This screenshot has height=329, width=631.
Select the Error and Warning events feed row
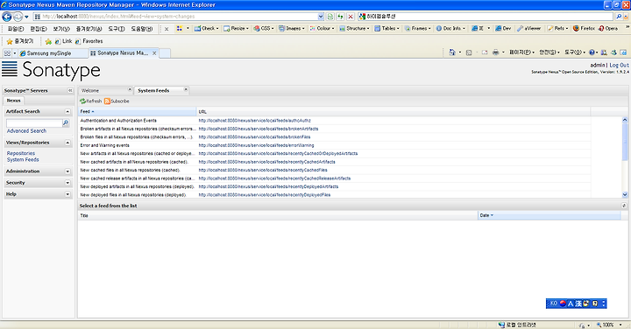point(334,145)
